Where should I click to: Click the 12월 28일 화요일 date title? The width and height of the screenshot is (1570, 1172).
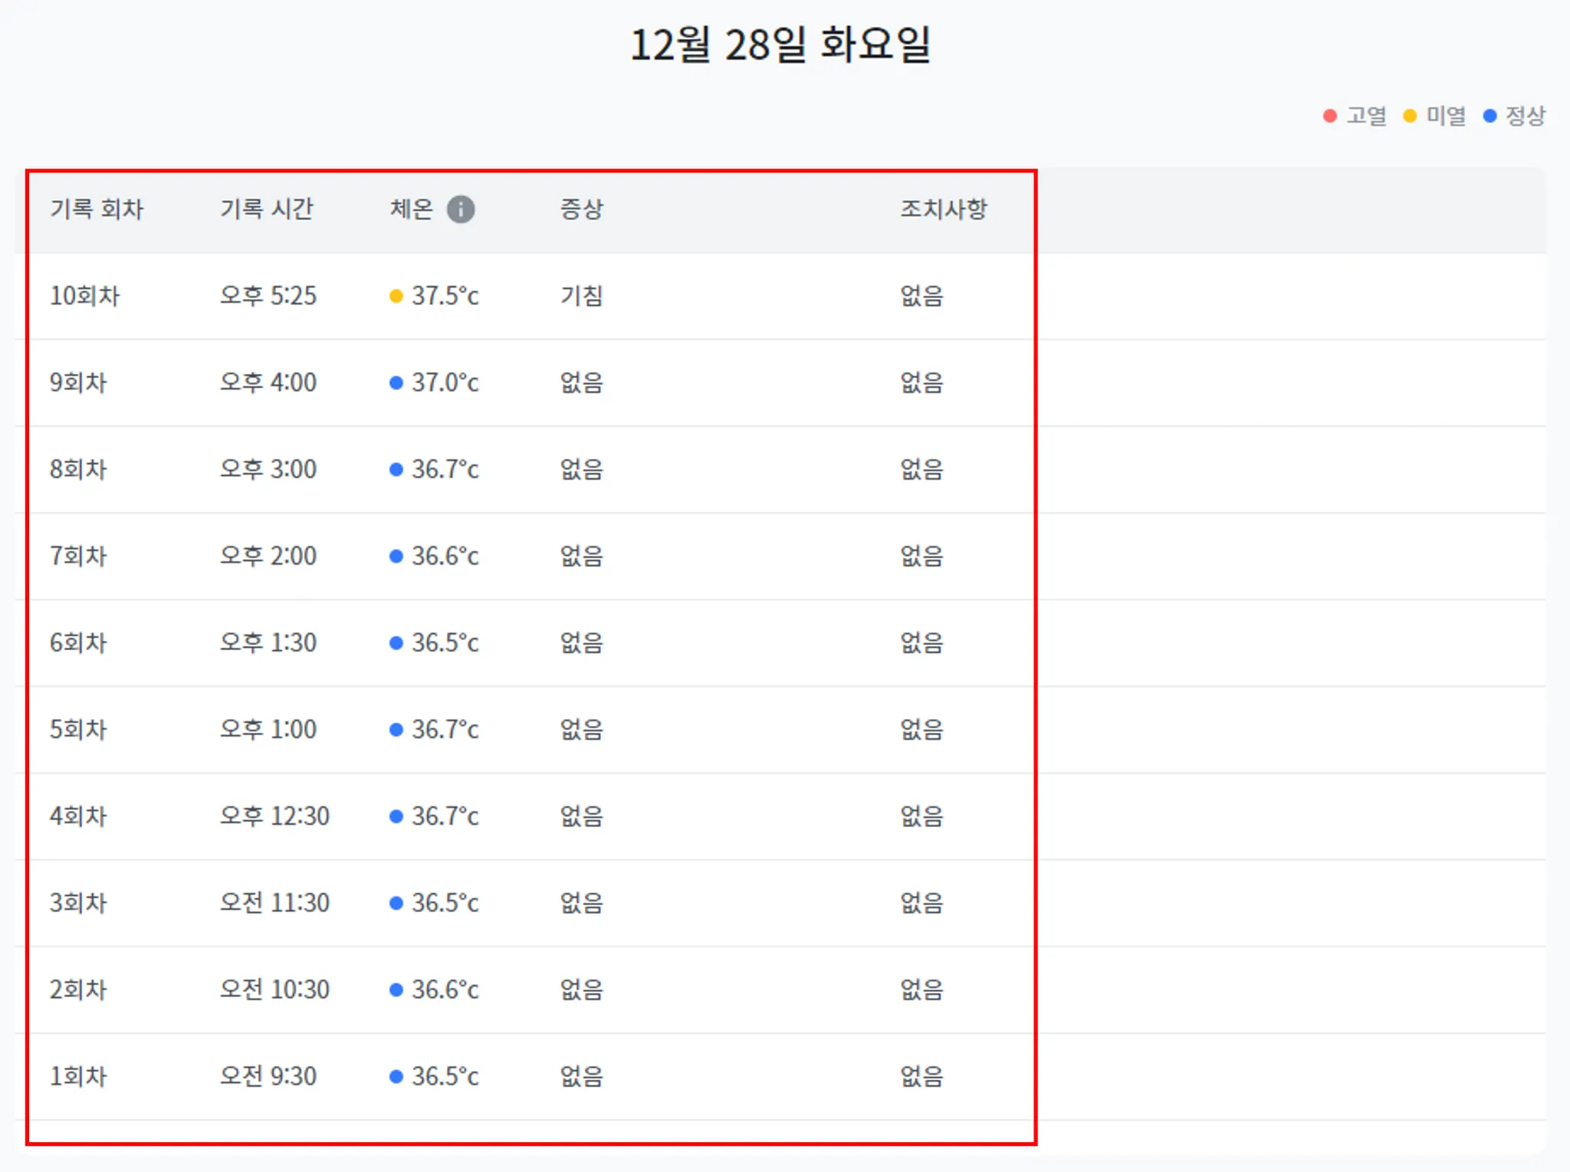780,44
